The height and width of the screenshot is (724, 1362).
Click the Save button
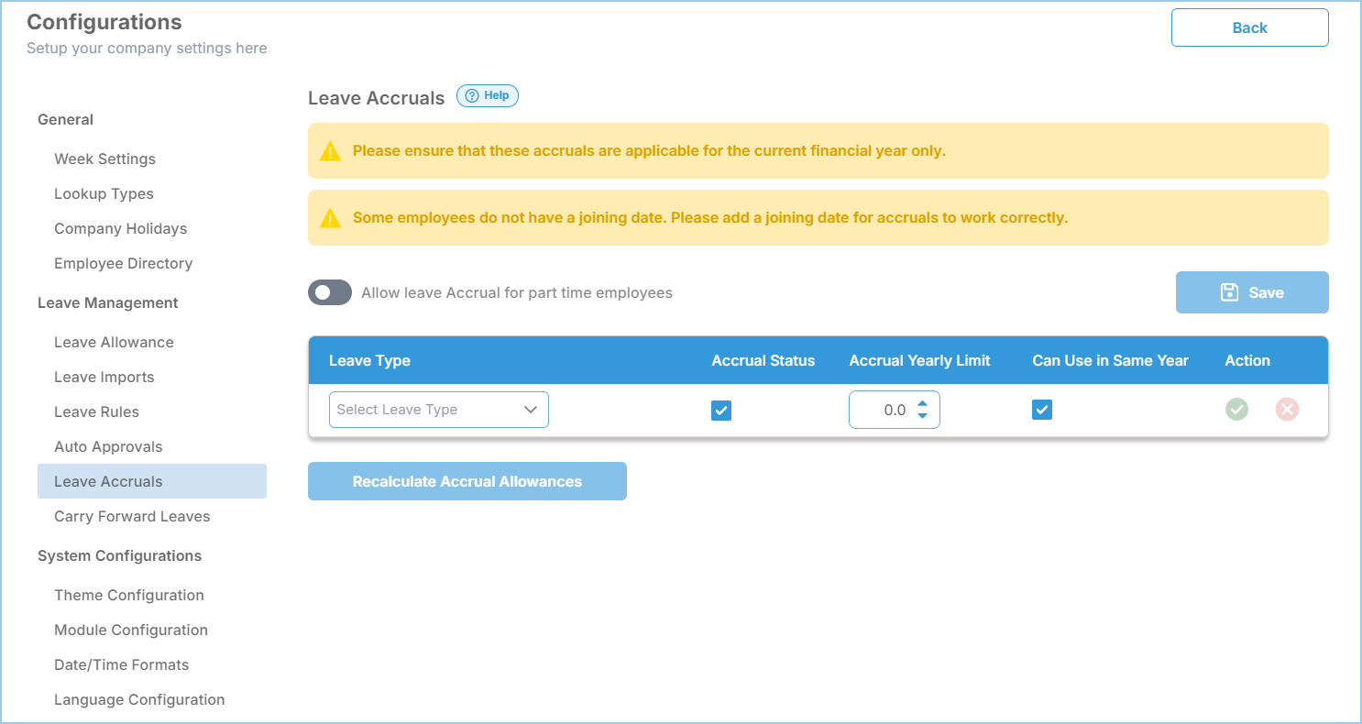(x=1251, y=292)
